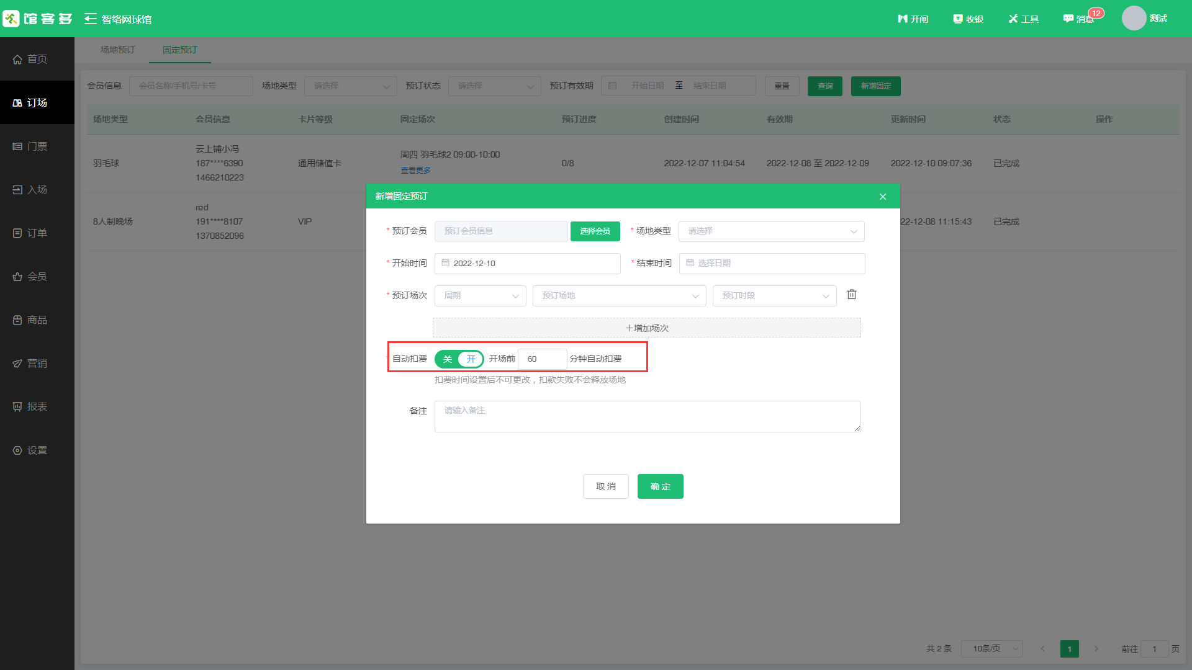Image resolution: width=1192 pixels, height=670 pixels.
Task: Click 确定 to confirm the booking
Action: click(660, 486)
